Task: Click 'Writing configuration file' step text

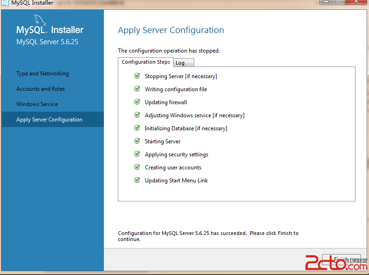Action: click(x=176, y=89)
